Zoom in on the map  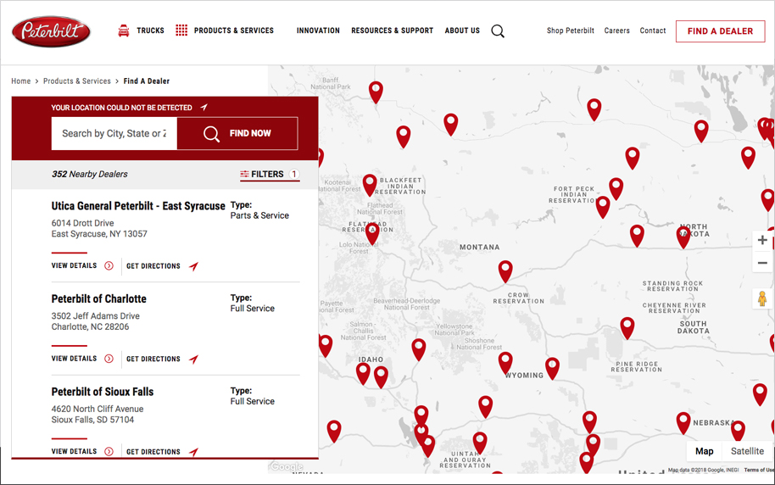(x=762, y=240)
